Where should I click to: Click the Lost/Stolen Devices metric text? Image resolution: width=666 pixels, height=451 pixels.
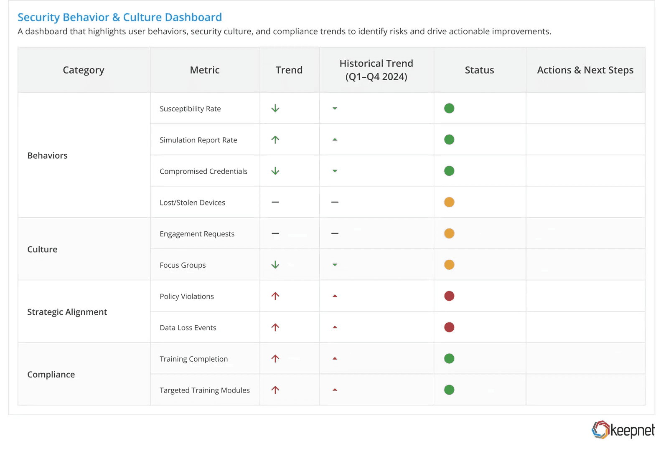192,203
